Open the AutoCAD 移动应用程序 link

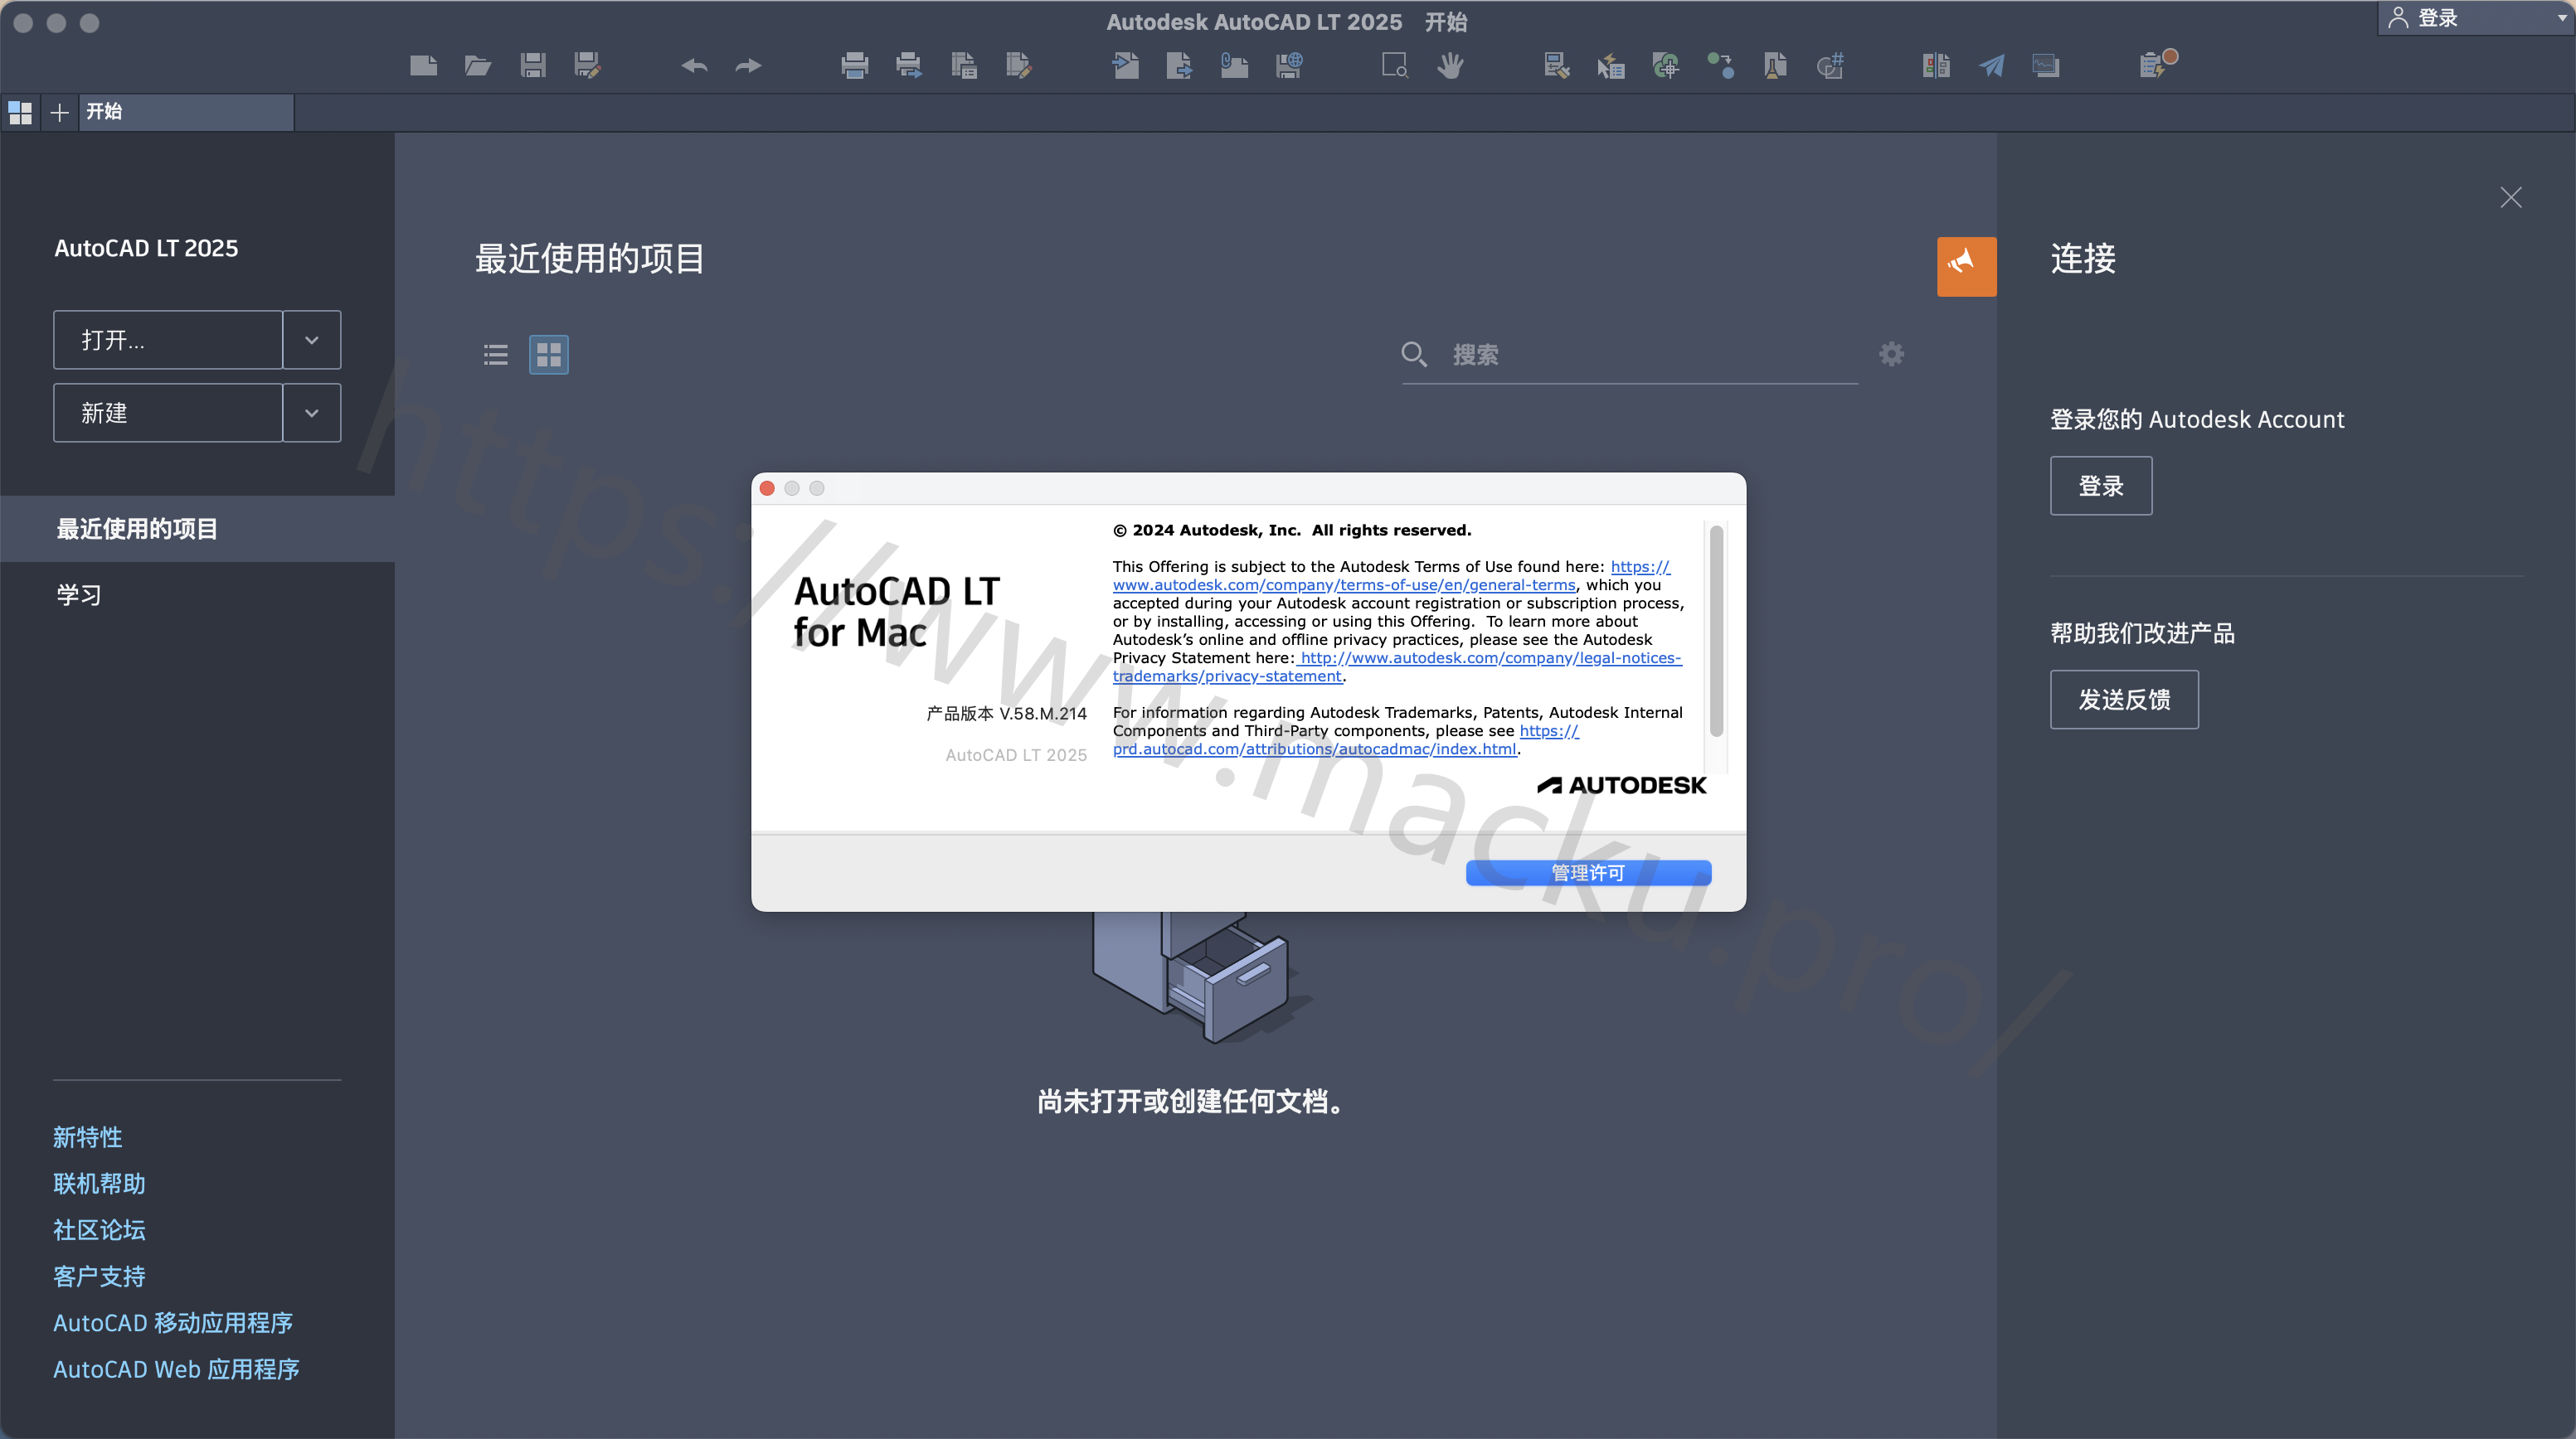[173, 1323]
